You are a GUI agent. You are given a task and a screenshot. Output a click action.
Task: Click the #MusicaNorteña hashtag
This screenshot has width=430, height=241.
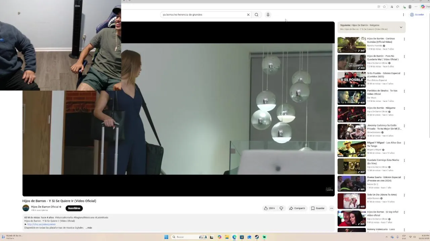[64, 218]
